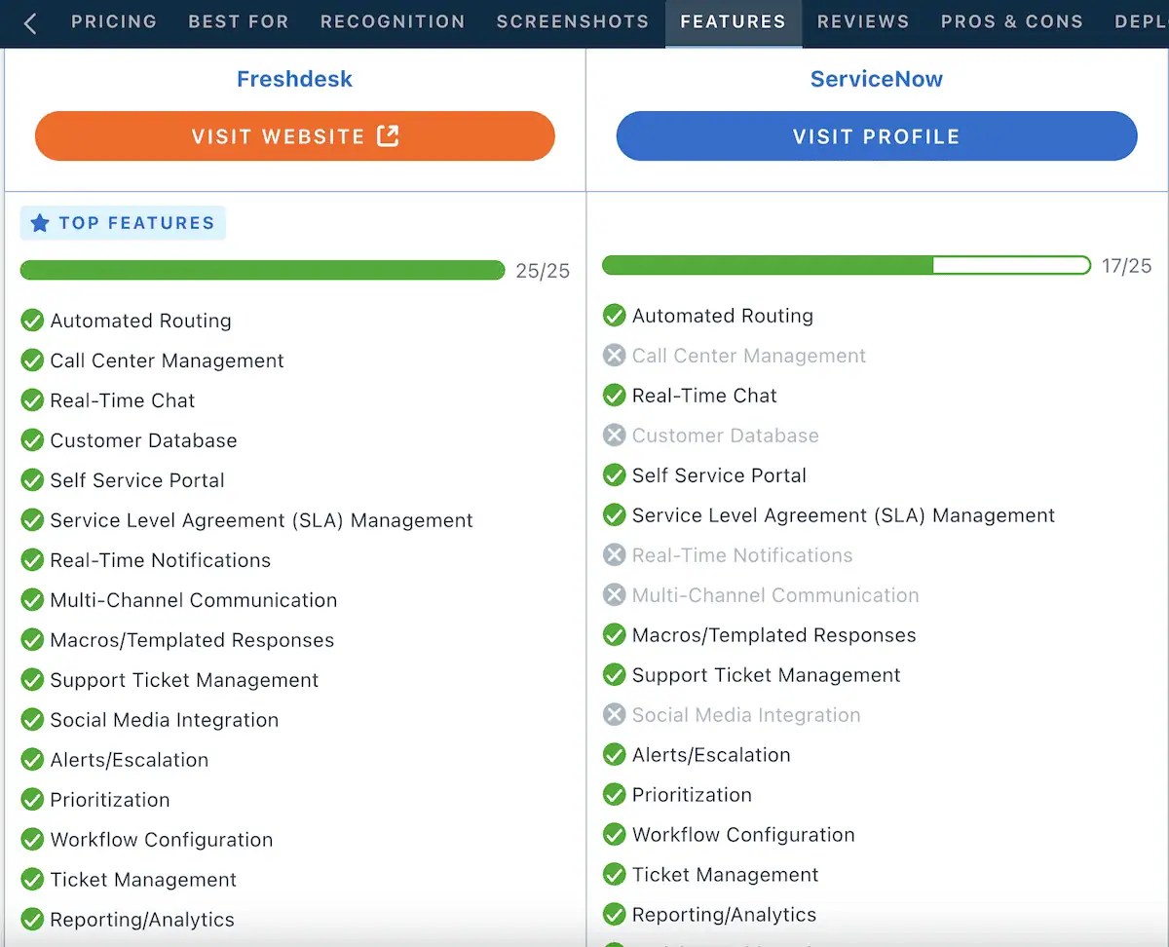Select the PRICING menu item

tap(114, 21)
